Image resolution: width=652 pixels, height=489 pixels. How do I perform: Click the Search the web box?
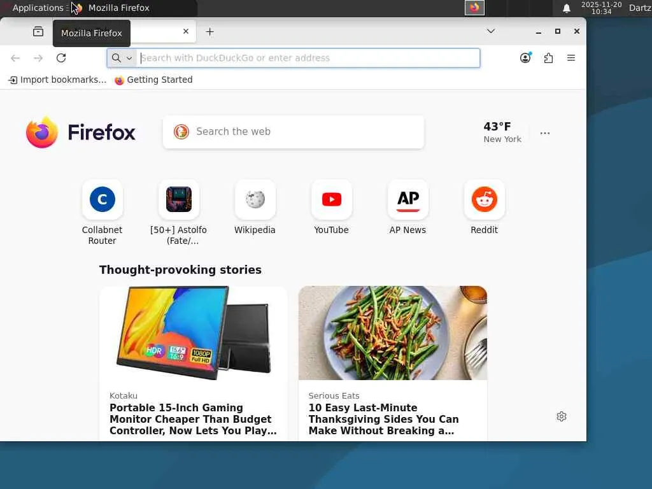click(294, 132)
